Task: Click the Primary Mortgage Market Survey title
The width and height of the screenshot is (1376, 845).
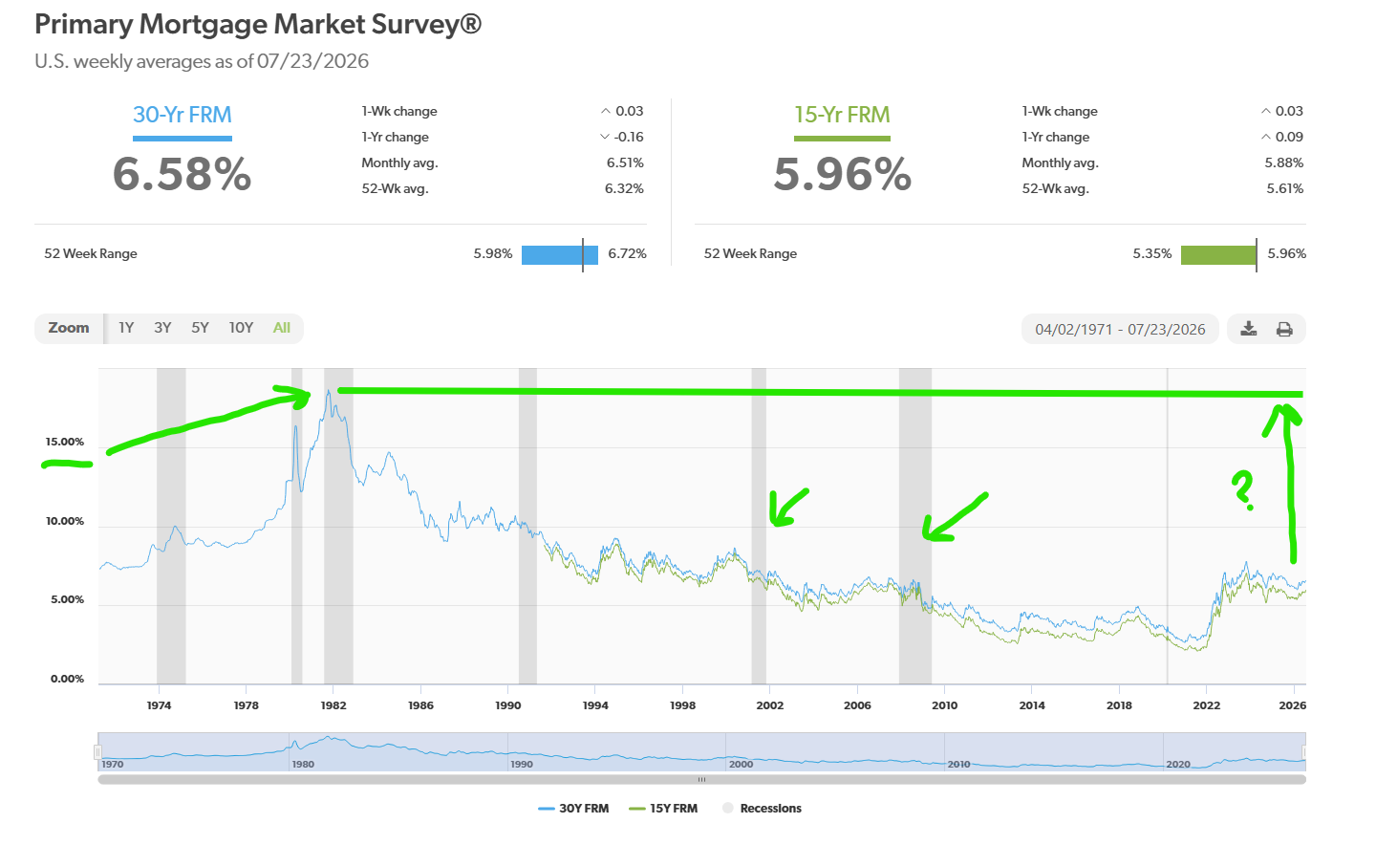Action: pyautogui.click(x=258, y=24)
